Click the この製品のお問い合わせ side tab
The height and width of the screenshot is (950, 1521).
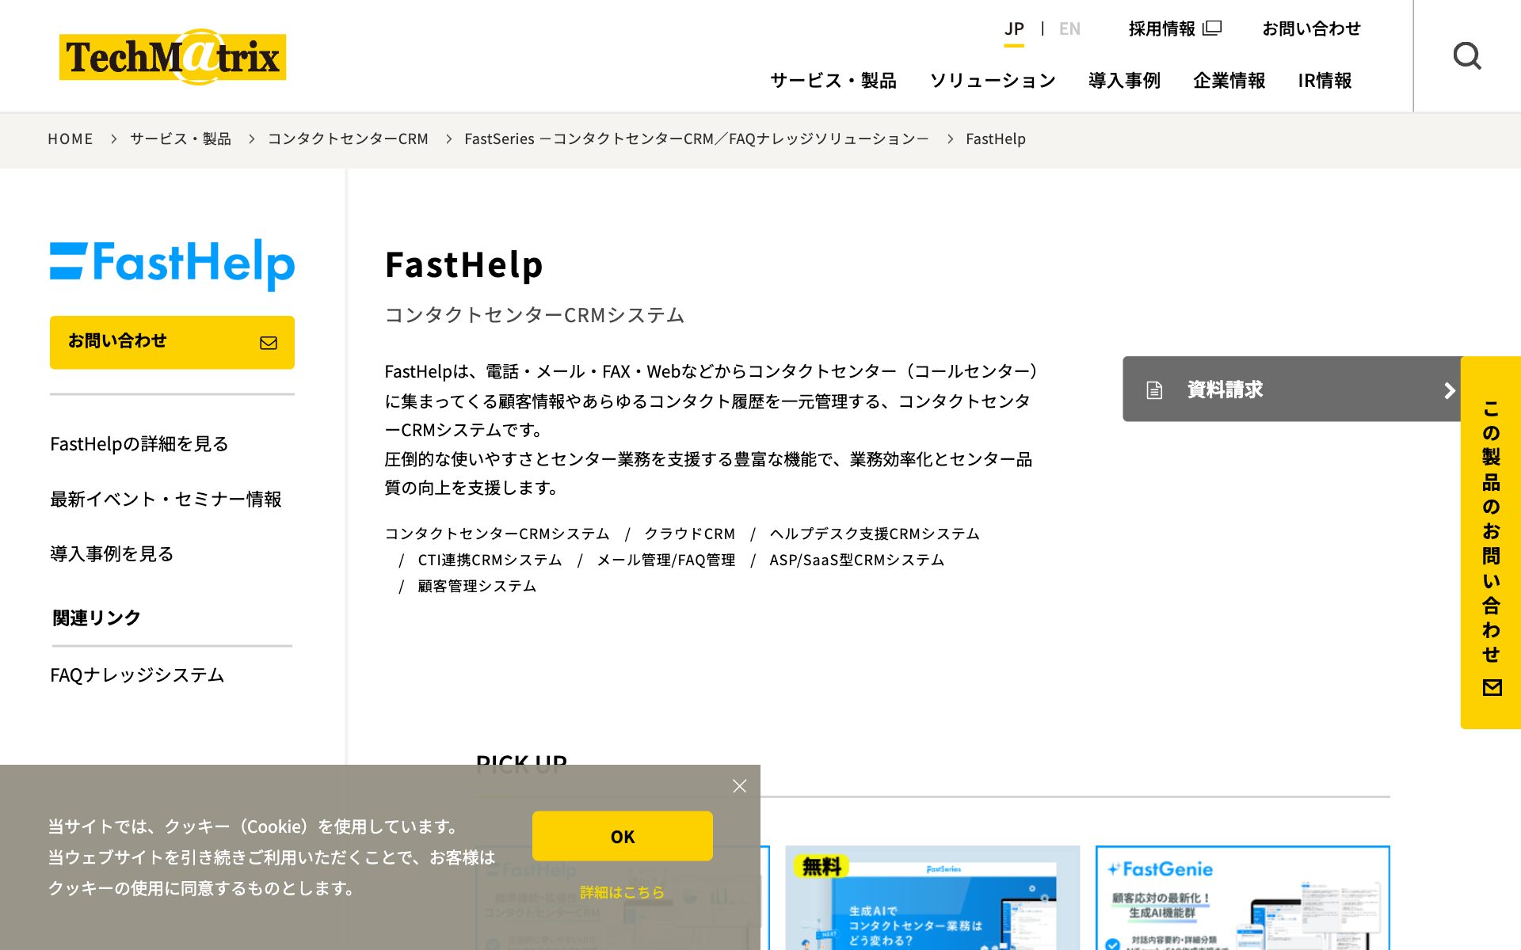[1491, 542]
